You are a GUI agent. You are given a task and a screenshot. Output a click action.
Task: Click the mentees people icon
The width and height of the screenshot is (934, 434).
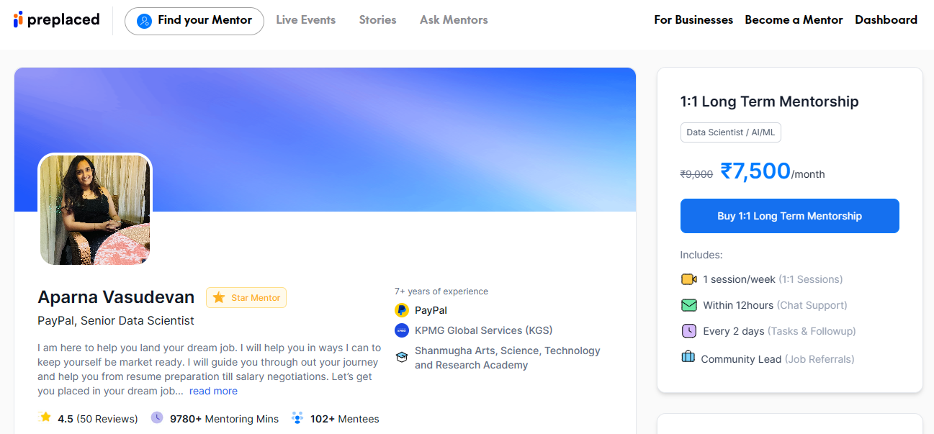tap(297, 417)
